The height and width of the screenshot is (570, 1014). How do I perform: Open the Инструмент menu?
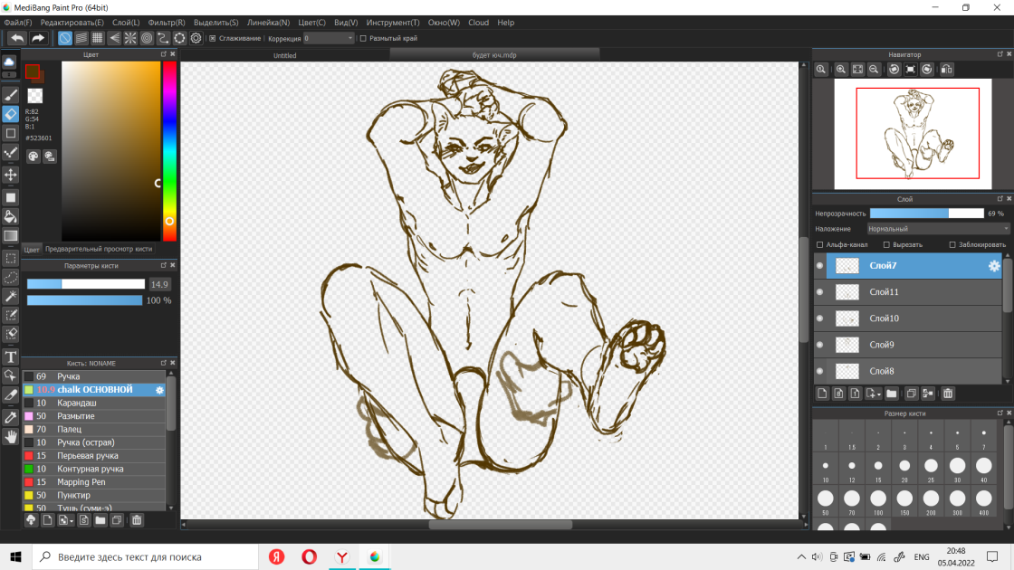(393, 23)
